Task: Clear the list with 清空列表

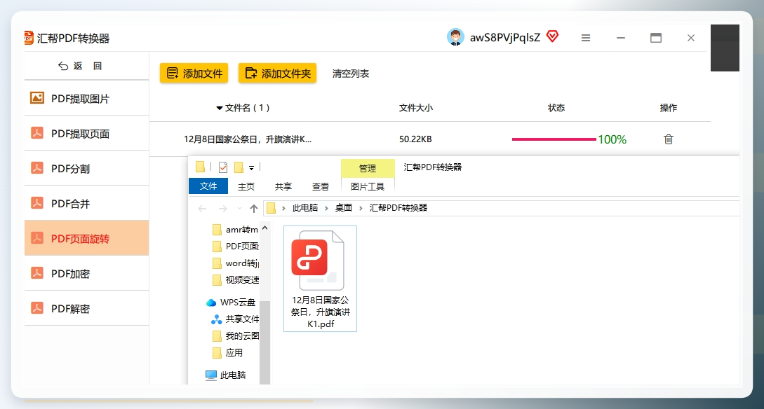Action: 350,74
